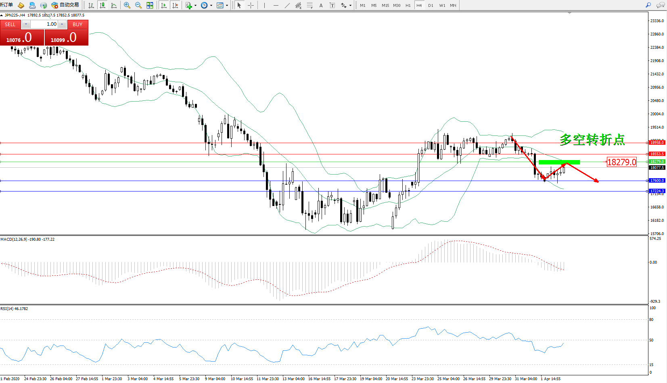Screen dimensions: 667x383
Task: Open the periodicity clock dropdown arrow
Action: (x=211, y=5)
